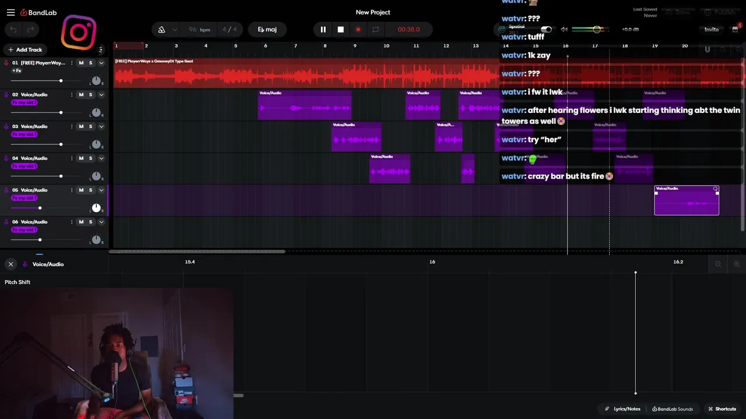Click the pan knob of track 01
This screenshot has width=746, height=419.
point(96,81)
